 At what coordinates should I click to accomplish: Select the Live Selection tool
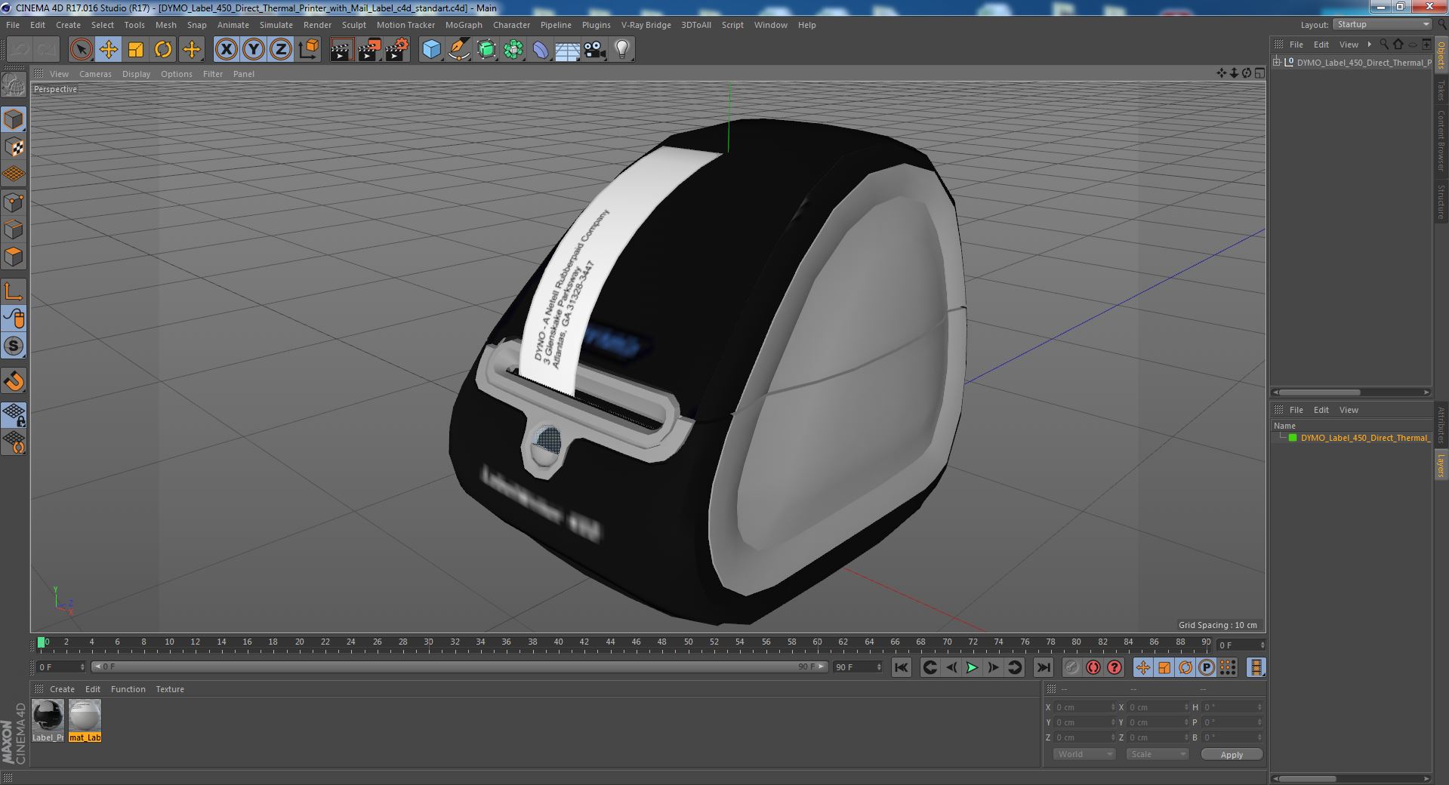tap(81, 50)
